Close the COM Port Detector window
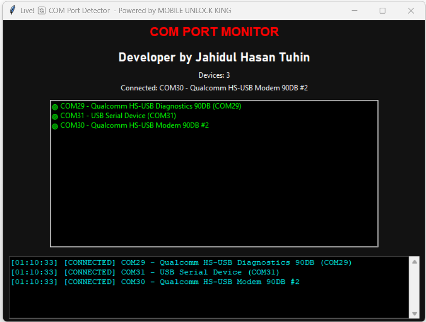Screen dimensions: 426x322 pyautogui.click(x=411, y=11)
